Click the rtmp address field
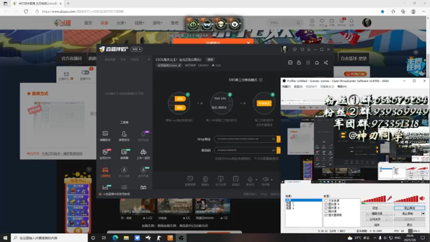Image resolution: width=430 pixels, height=242 pixels. (x=245, y=139)
